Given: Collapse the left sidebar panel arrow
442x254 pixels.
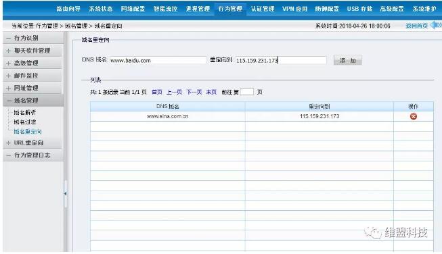Looking at the screenshot, I should pos(66,193).
